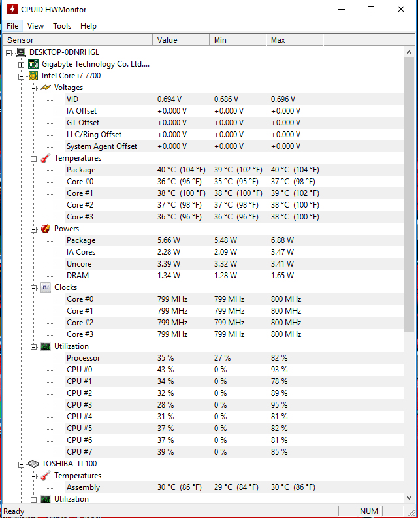Click the Intel Core i7 7700 chip icon
The height and width of the screenshot is (518, 418).
coord(33,76)
